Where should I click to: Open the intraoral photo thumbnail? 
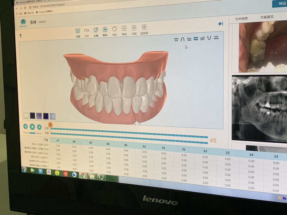[263, 46]
